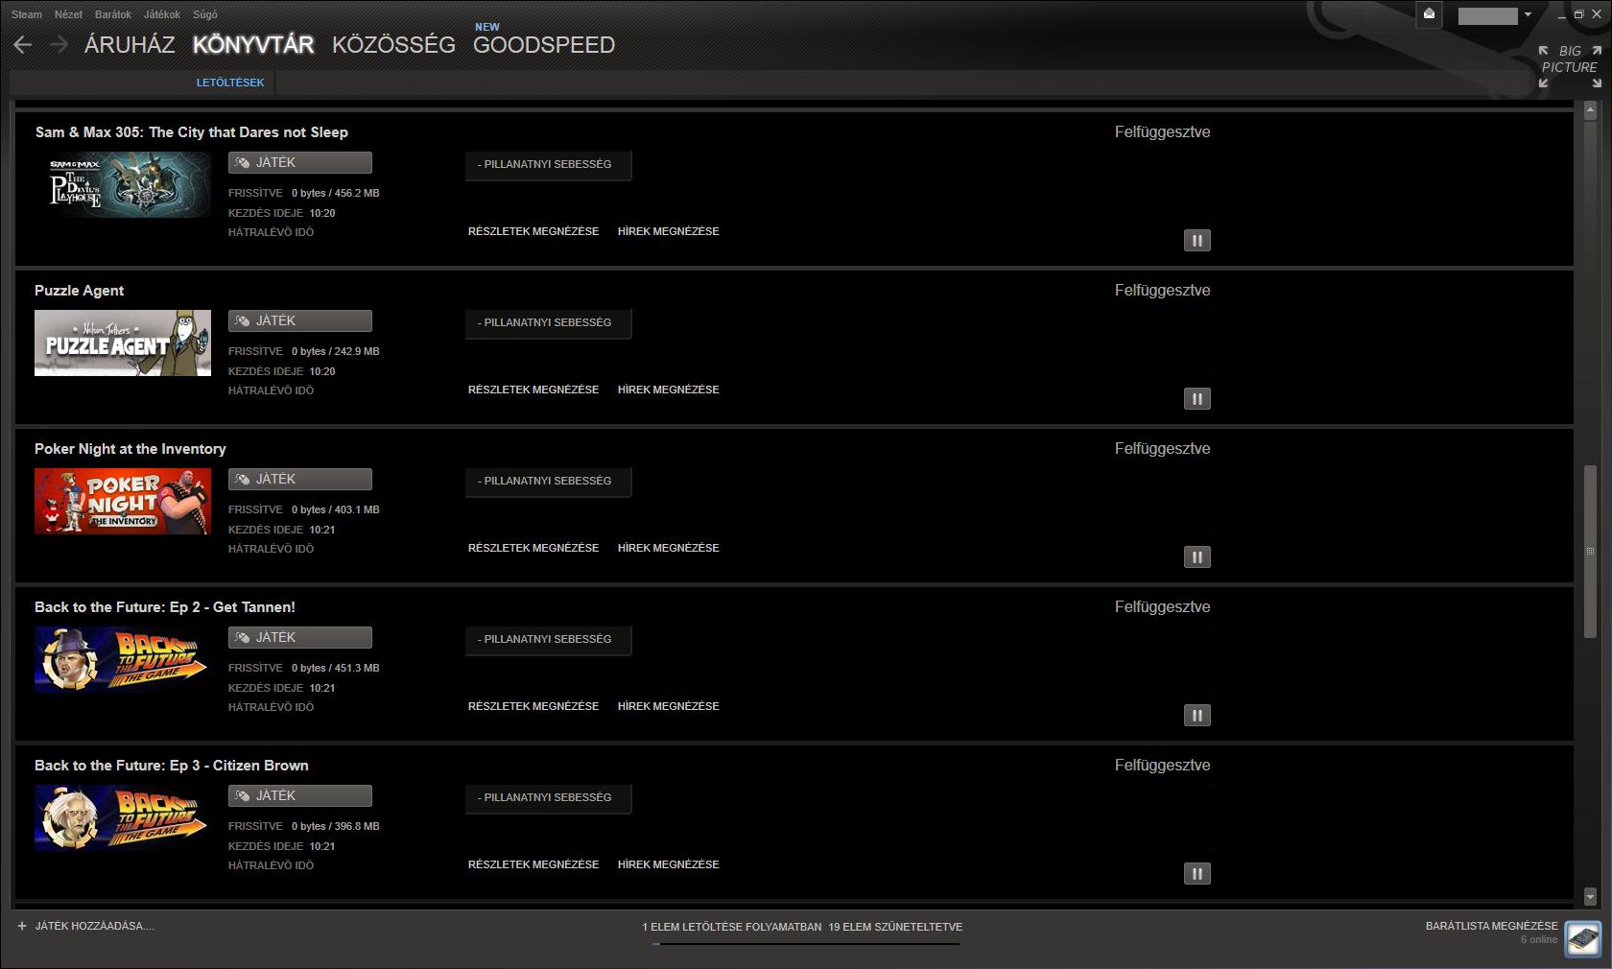Click the Sam & Max Devil's Playhouse thumbnail
Viewport: 1612px width, 969px height.
tap(123, 184)
